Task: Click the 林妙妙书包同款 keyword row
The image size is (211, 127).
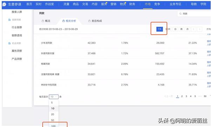Action: click(125, 85)
